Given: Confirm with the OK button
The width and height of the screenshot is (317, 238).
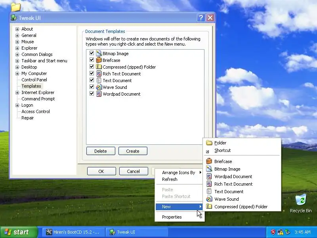Looking at the screenshot, I should pos(101,171).
